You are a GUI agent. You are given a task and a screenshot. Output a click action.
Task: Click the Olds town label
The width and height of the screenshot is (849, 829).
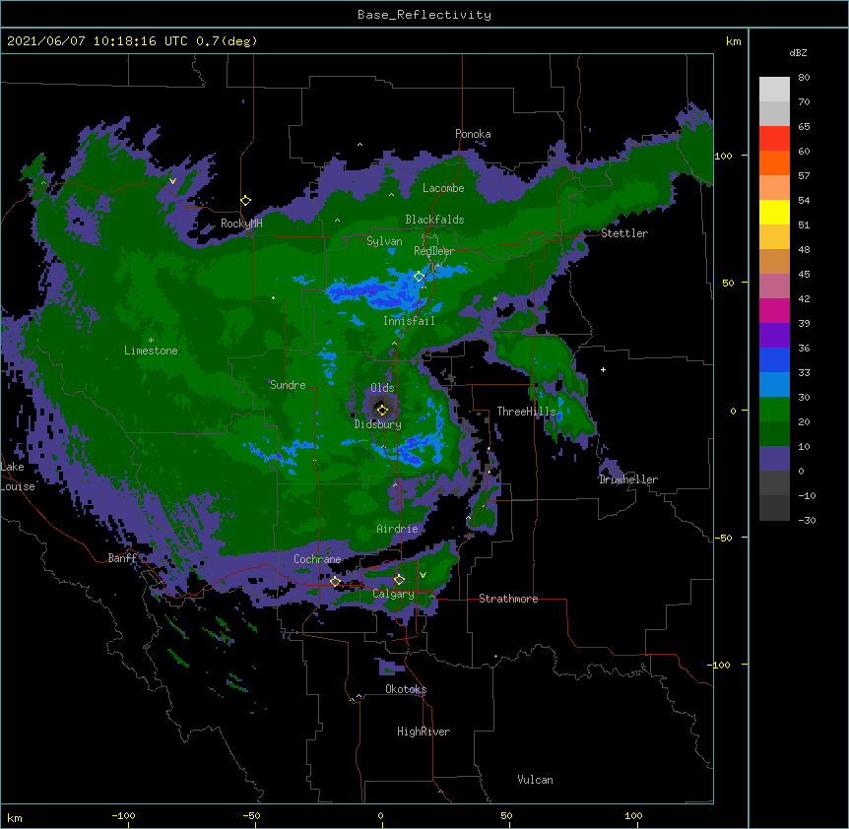tap(382, 388)
